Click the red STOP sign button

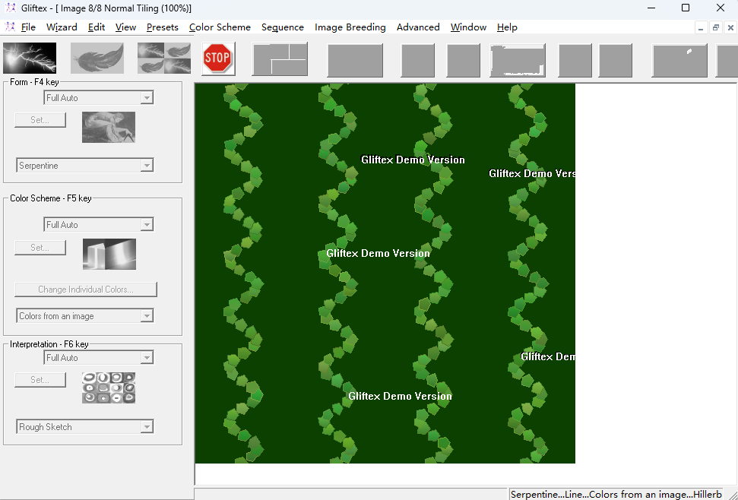(218, 59)
